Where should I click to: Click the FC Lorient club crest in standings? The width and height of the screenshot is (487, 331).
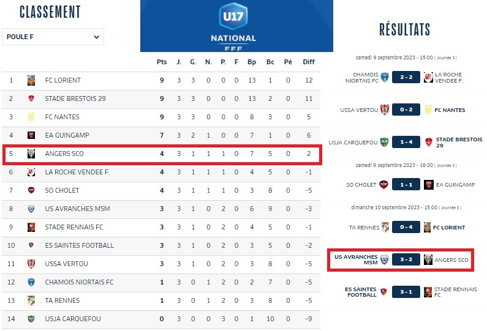pos(31,80)
